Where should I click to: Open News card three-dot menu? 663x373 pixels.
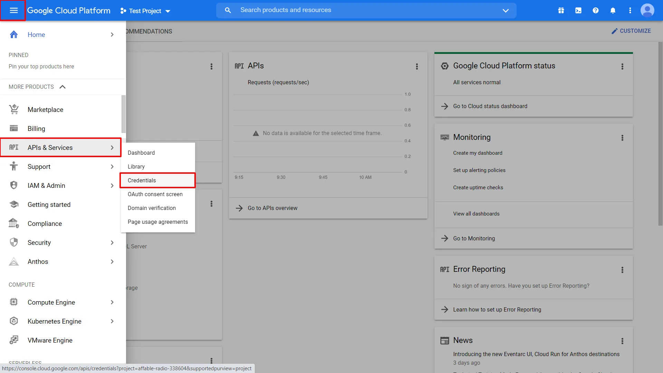coord(622,341)
